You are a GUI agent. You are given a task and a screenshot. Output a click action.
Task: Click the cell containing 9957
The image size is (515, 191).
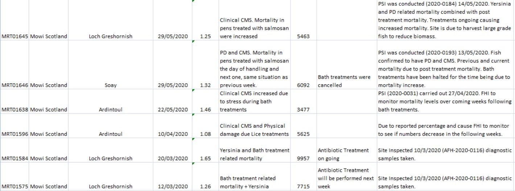[x=303, y=158]
